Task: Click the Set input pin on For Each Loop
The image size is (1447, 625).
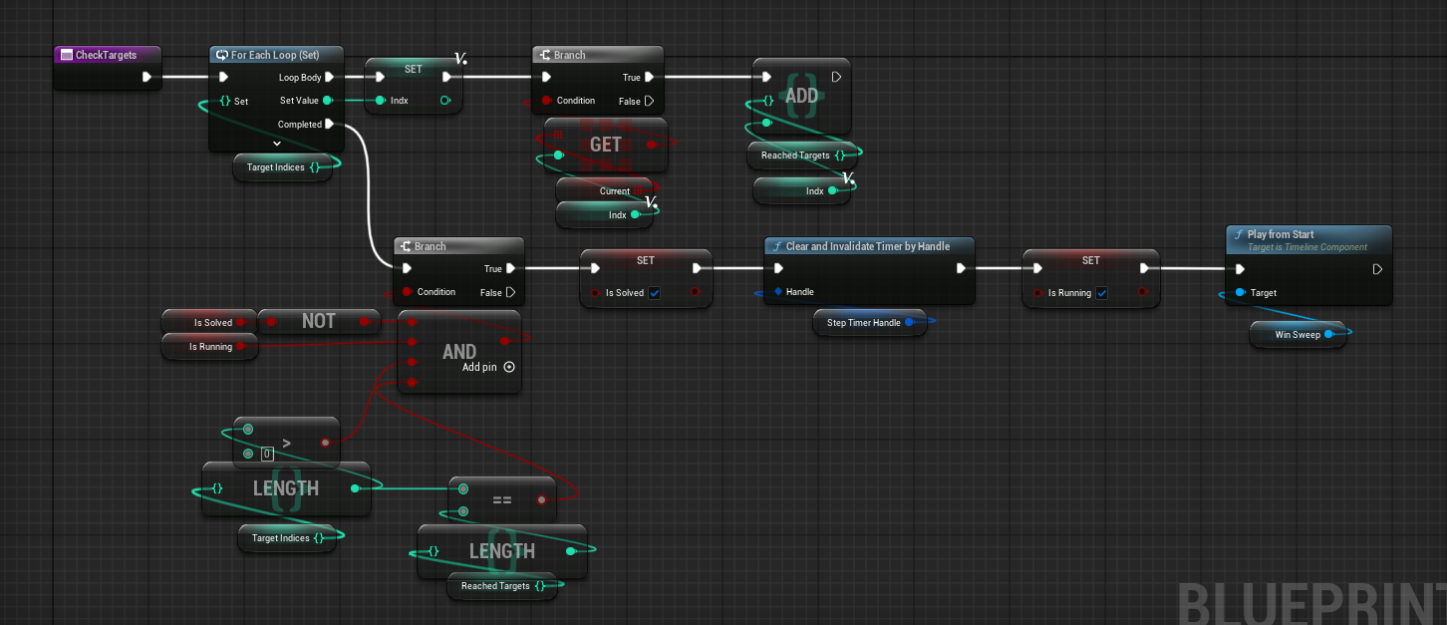Action: (x=224, y=101)
